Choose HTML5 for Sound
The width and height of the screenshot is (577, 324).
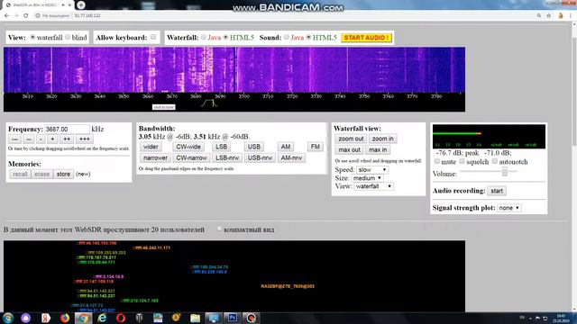pyautogui.click(x=308, y=38)
